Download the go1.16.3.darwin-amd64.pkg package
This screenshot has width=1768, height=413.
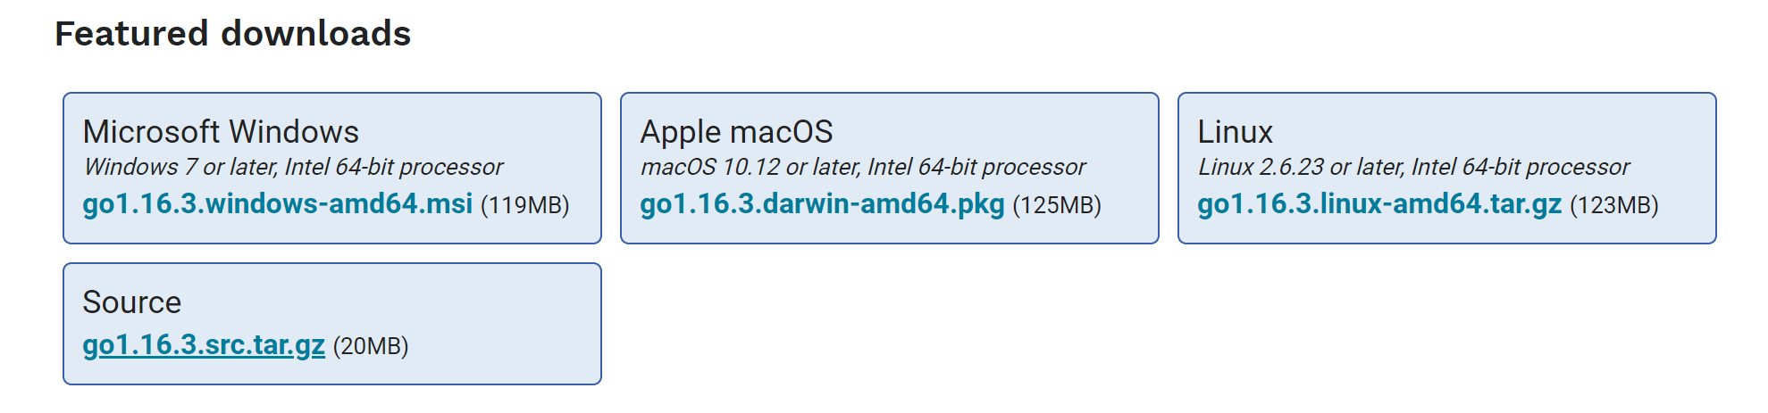(x=822, y=204)
